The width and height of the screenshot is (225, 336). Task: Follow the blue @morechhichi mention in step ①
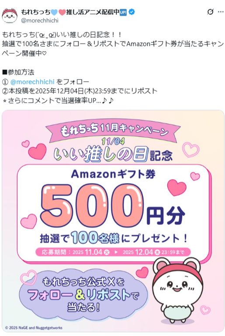tap(32, 82)
